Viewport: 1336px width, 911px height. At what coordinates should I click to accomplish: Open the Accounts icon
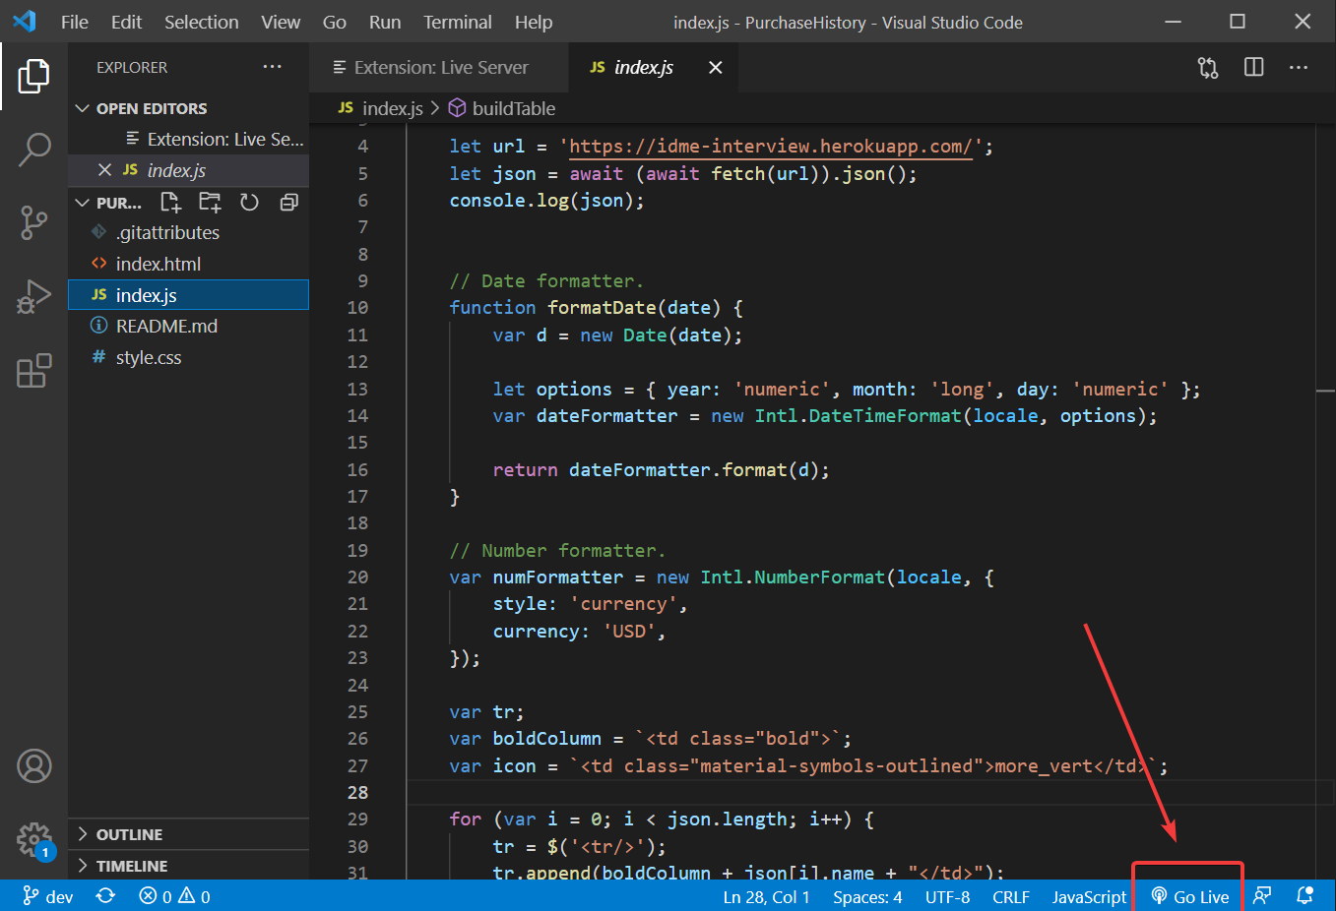pos(33,766)
